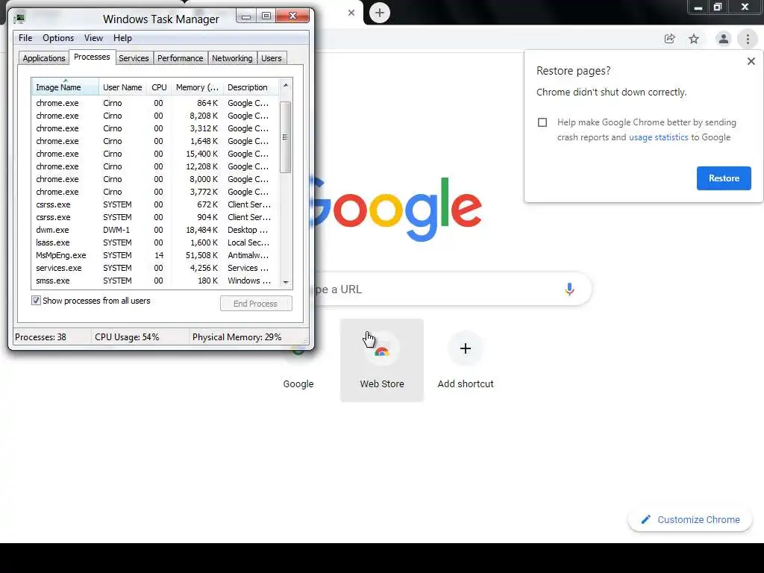Viewport: 764px width, 573px height.
Task: Select csrss.exe row using 672 K
Action: click(x=154, y=204)
